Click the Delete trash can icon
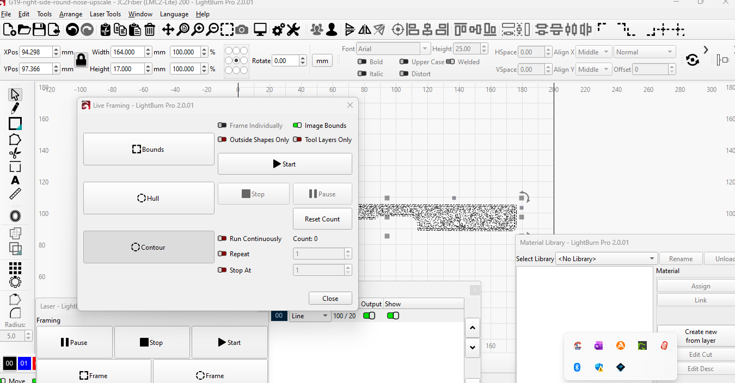 (150, 29)
